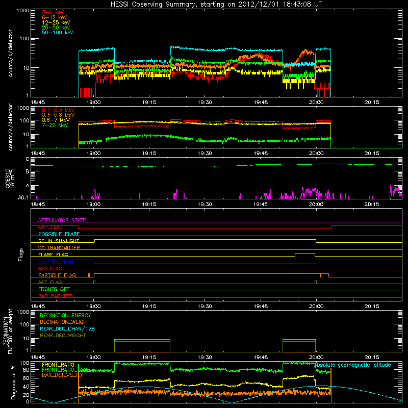Select the "SC_IN_SUNLIGHT" flag label
Screen dimensions: 408x408
tap(59, 241)
